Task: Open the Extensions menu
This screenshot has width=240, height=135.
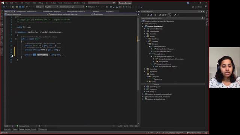Action: pos(68,3)
